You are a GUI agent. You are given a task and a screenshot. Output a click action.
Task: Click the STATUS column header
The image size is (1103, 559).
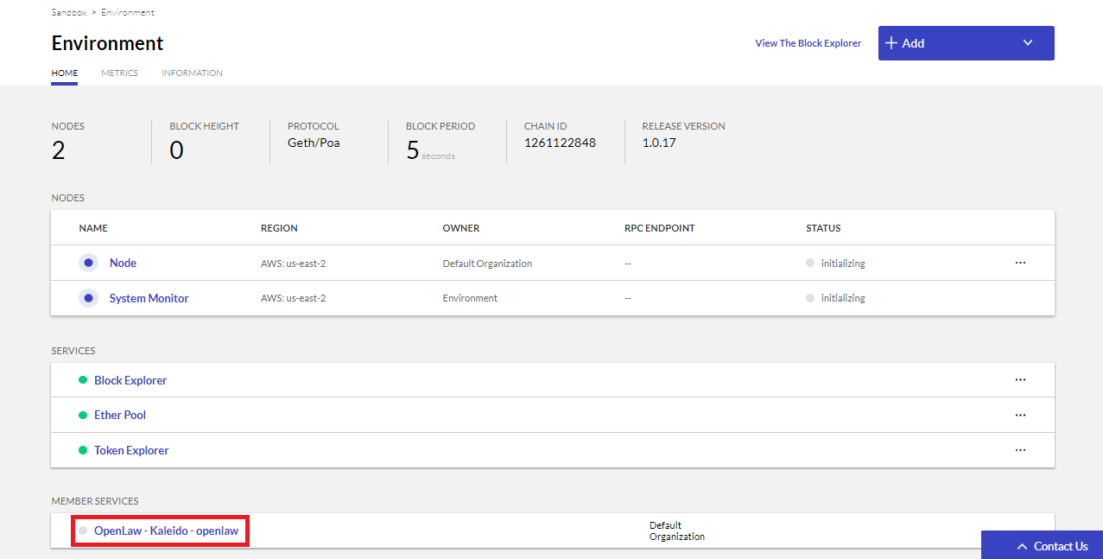tap(823, 228)
